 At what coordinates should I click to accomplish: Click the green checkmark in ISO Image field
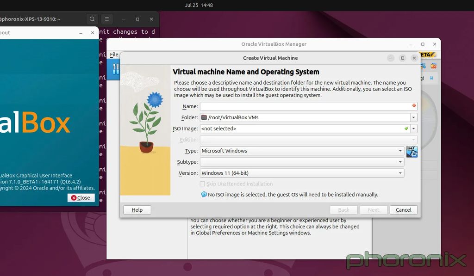[406, 129]
